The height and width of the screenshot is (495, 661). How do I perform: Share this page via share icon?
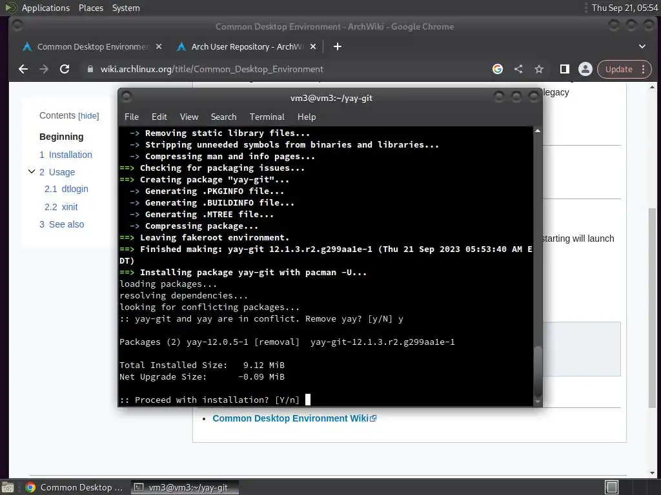tap(518, 69)
